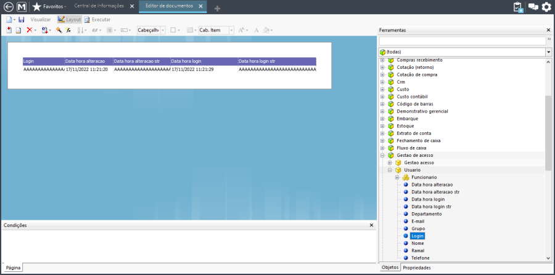The width and height of the screenshot is (555, 275).
Task: Select Nome field in tree
Action: tap(417, 243)
